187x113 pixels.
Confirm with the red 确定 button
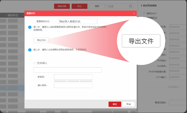(x=115, y=104)
